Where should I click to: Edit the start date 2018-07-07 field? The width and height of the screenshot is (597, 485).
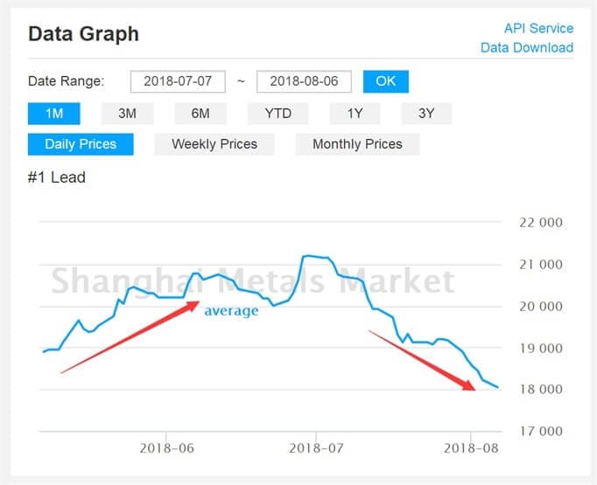pos(178,81)
